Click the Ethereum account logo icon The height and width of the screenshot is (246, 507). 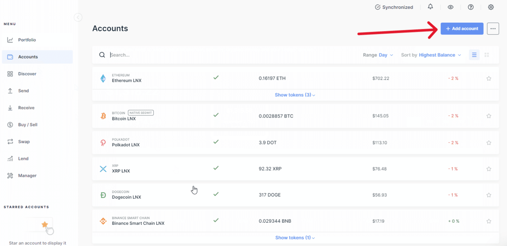click(x=103, y=78)
